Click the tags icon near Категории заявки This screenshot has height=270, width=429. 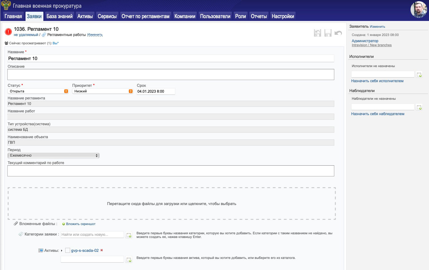pyautogui.click(x=21, y=234)
